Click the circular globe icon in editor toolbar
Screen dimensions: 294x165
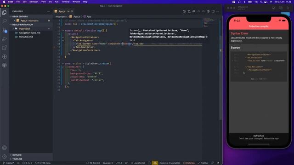click(208, 11)
